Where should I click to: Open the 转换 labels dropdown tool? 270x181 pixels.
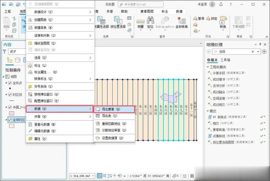tap(223, 24)
